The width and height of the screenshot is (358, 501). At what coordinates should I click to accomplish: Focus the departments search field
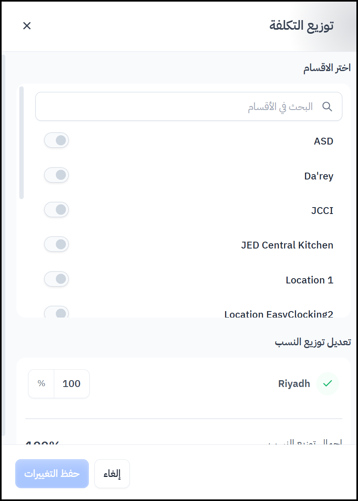[x=181, y=107]
